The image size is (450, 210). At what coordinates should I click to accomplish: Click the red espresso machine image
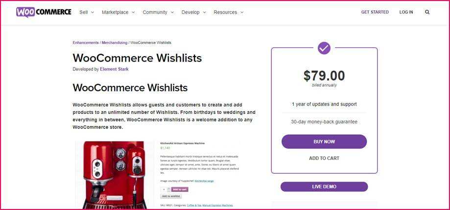tap(115, 173)
